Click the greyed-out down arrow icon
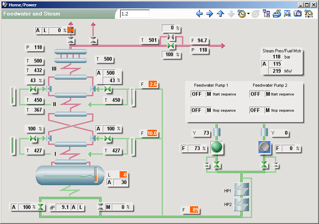Screen dimensions: 319x224 [231, 14]
